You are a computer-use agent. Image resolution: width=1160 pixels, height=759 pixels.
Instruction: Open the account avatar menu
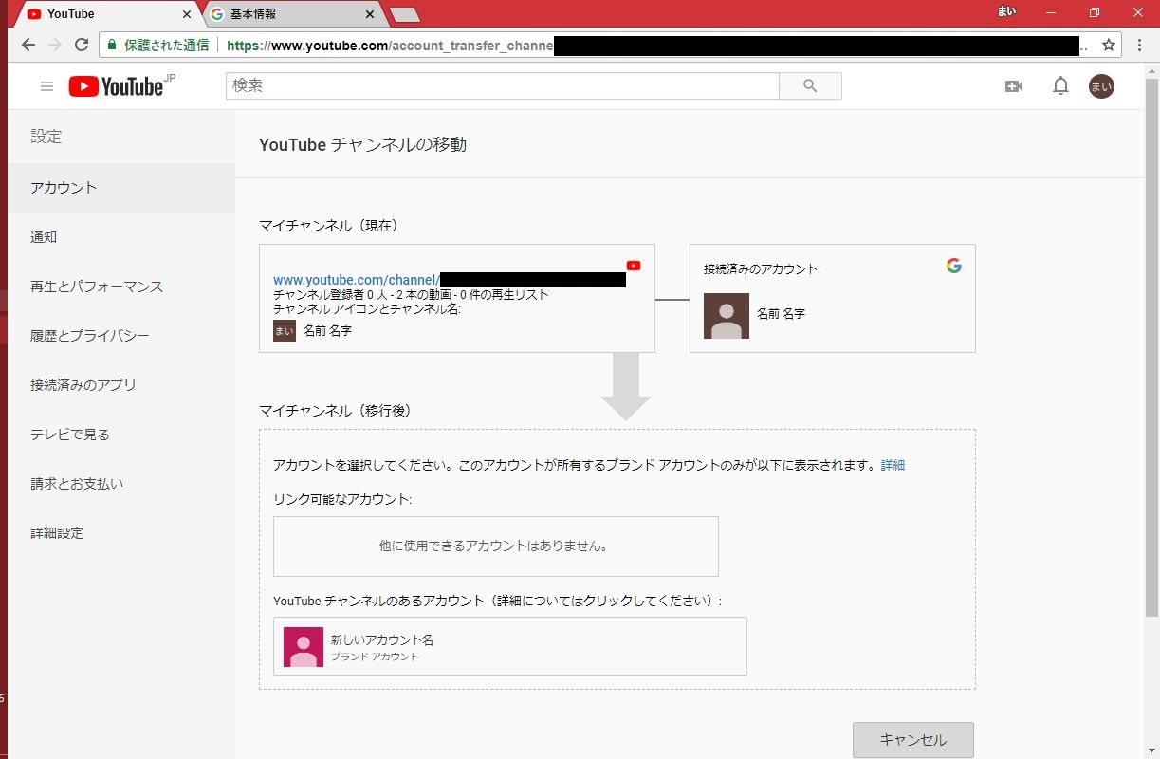point(1101,86)
